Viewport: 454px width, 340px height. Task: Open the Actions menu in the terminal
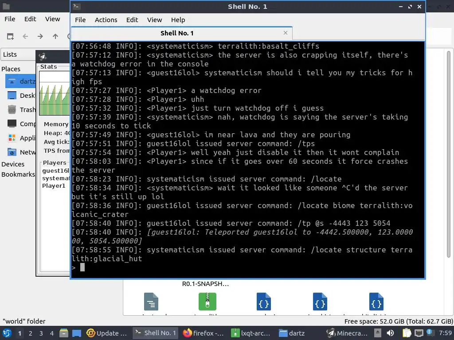point(106,19)
